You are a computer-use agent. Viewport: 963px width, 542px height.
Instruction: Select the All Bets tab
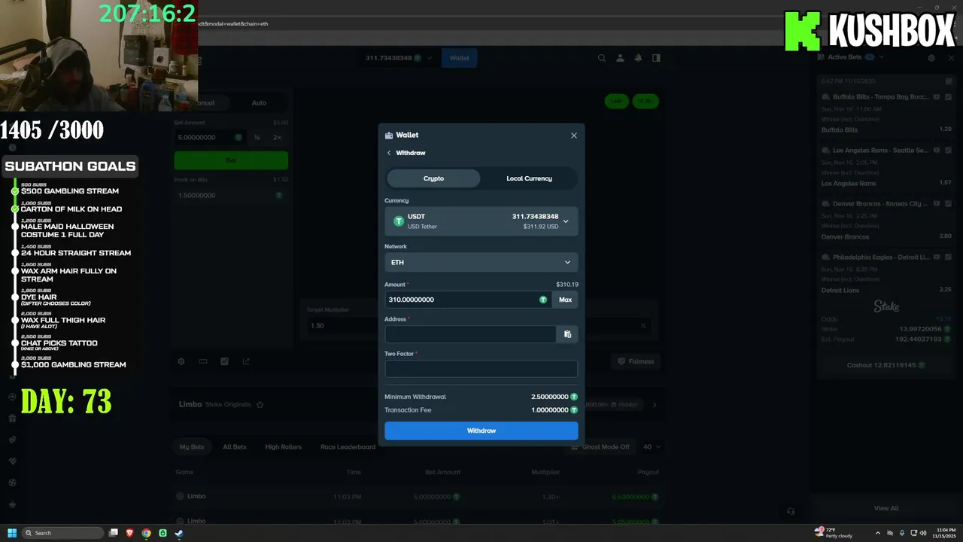point(235,447)
